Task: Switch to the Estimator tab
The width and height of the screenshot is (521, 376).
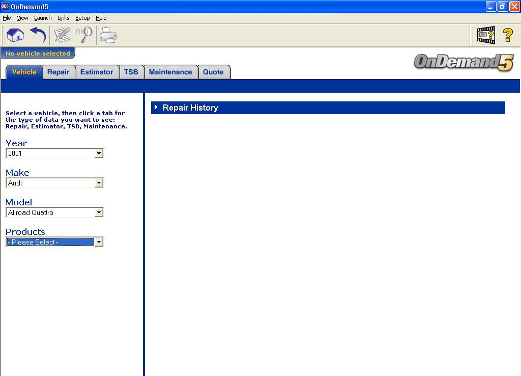Action: pyautogui.click(x=97, y=72)
